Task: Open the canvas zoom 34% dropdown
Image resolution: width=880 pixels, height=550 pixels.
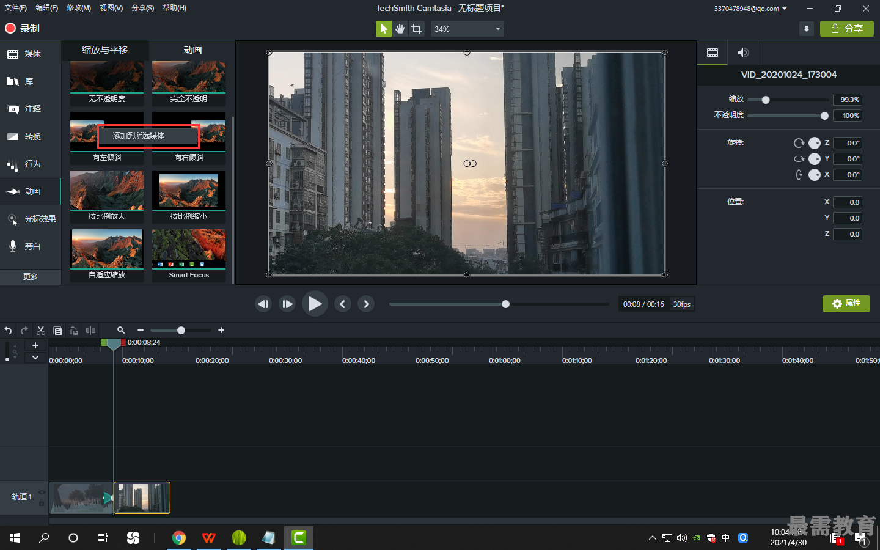Action: [468, 29]
